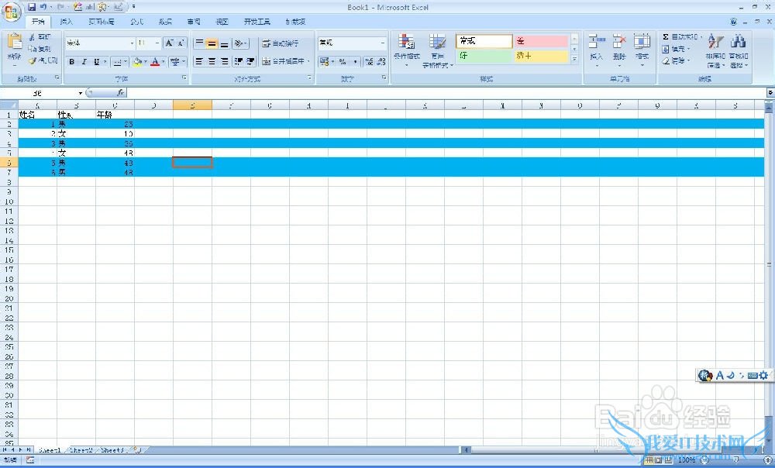Image resolution: width=775 pixels, height=468 pixels.
Task: Apply the yellow fill color bucket
Action: click(138, 62)
